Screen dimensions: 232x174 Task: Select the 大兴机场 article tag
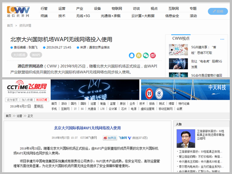(19, 55)
